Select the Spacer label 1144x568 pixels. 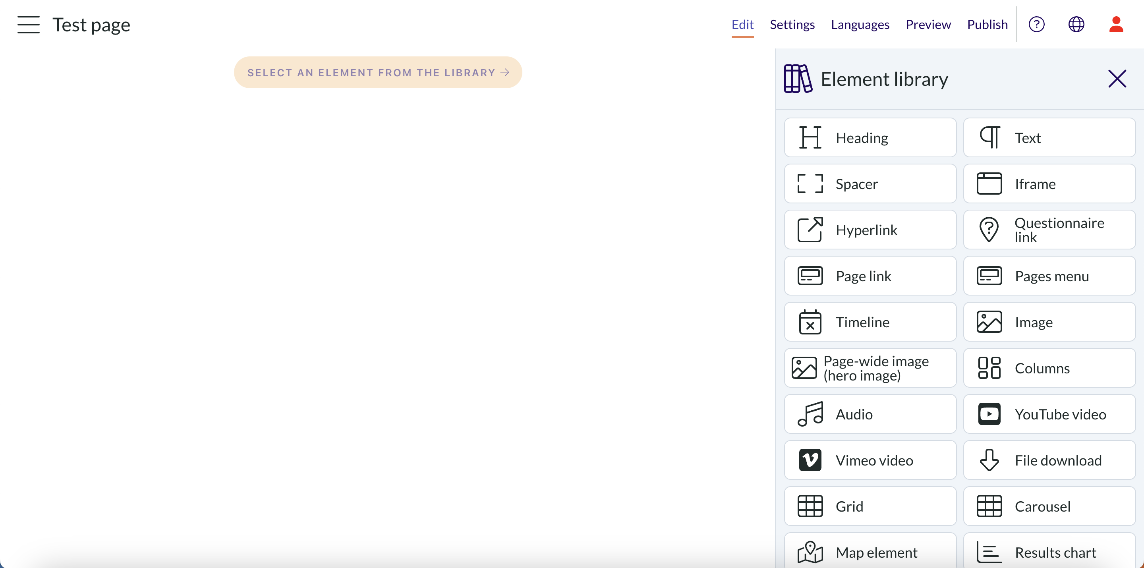pyautogui.click(x=857, y=184)
